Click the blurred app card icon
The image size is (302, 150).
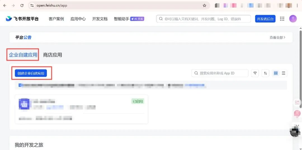(x=24, y=104)
